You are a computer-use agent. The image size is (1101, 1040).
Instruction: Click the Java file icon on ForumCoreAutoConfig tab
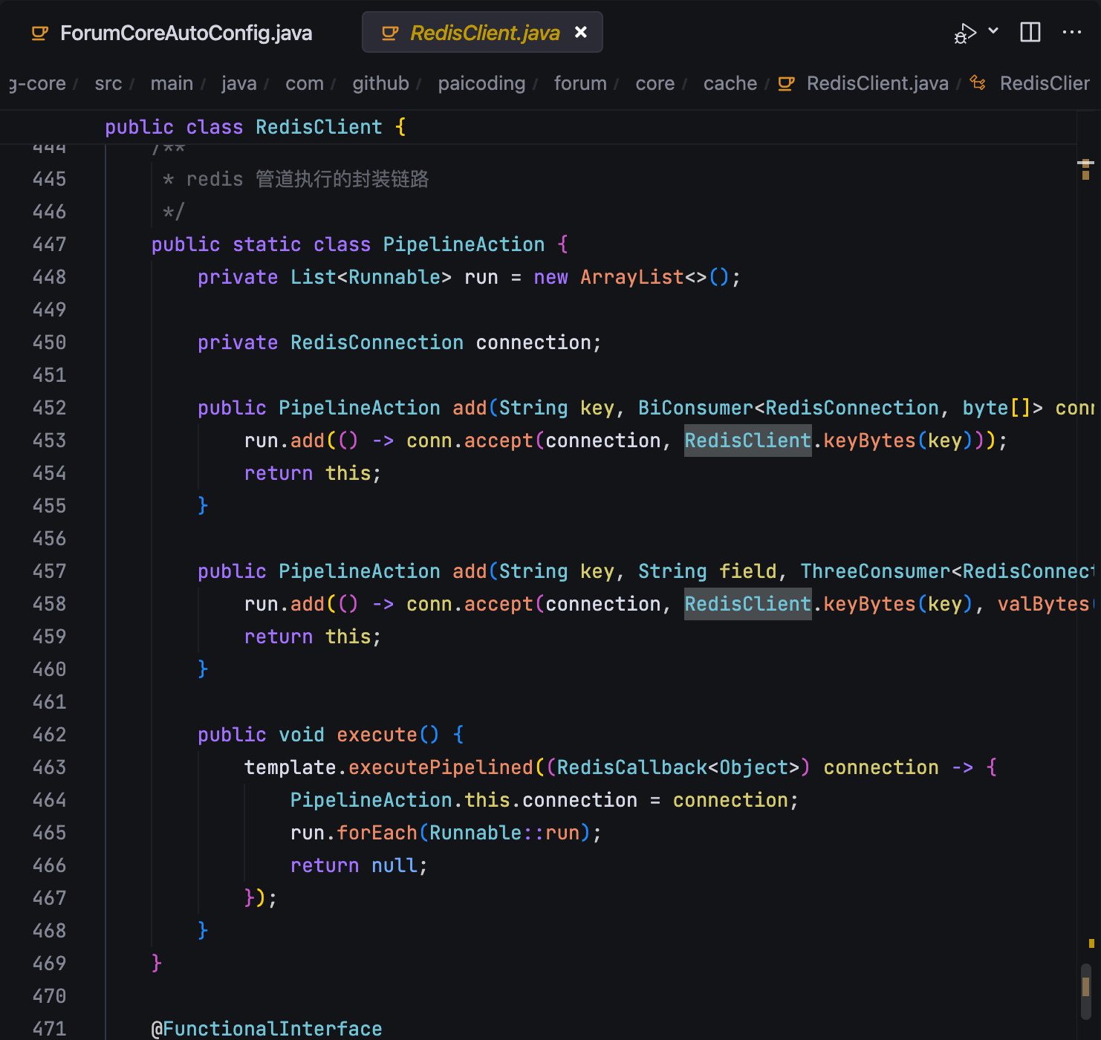pyautogui.click(x=40, y=33)
